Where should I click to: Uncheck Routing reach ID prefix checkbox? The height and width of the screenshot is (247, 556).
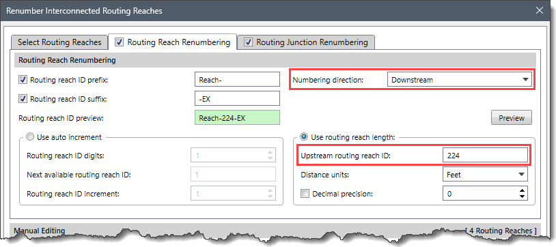tap(23, 80)
